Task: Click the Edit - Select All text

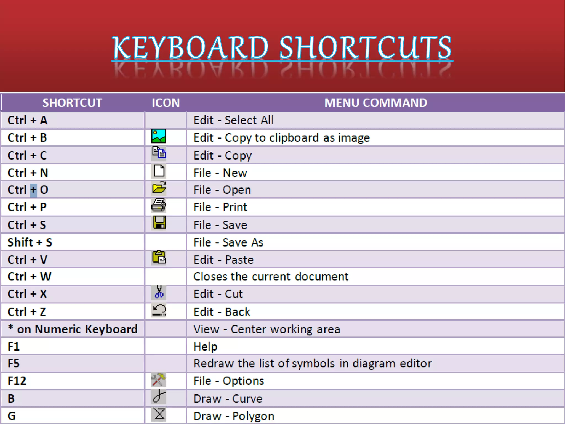Action: tap(233, 120)
